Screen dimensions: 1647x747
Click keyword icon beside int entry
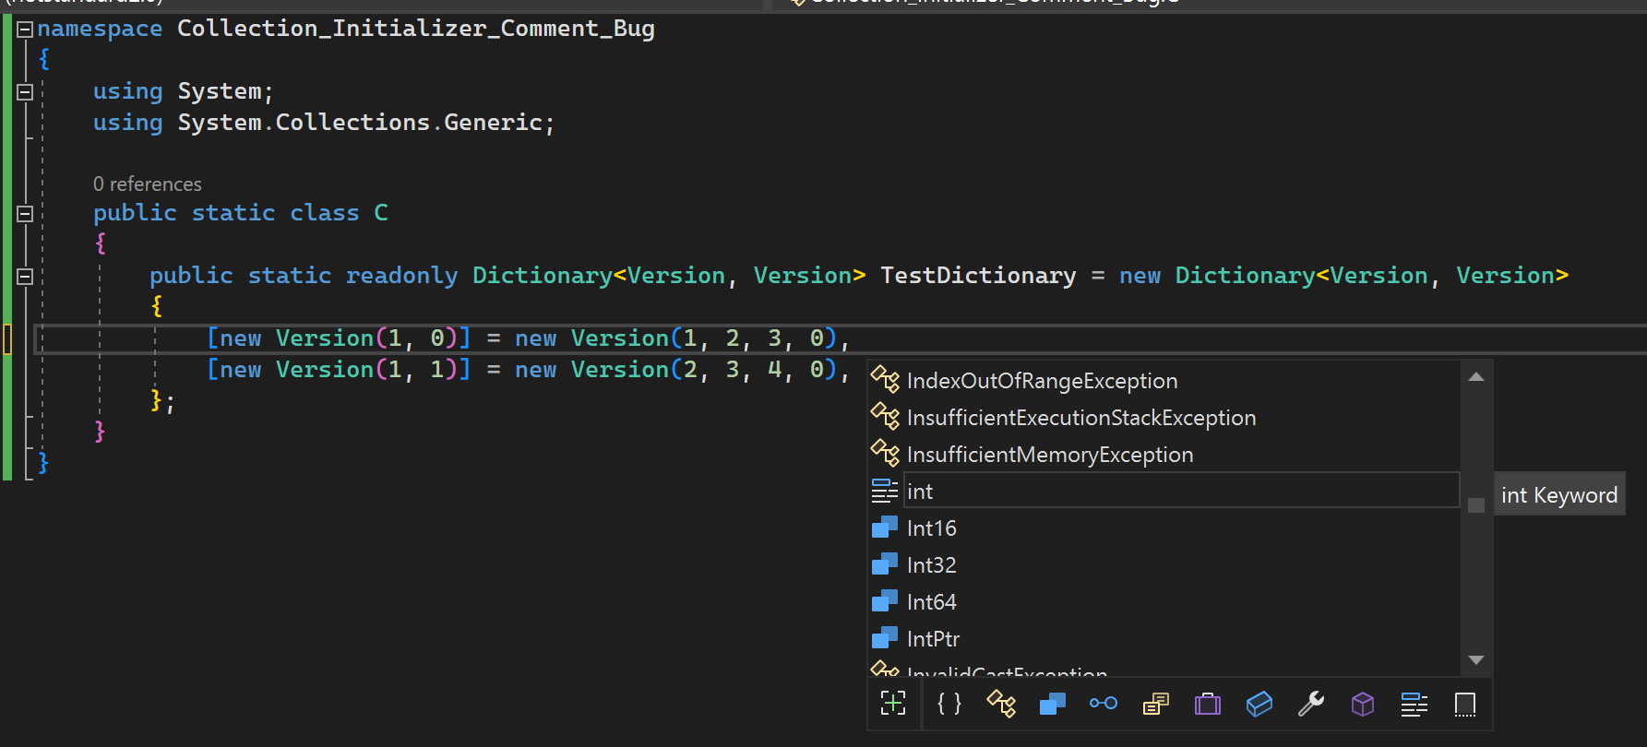(x=885, y=491)
